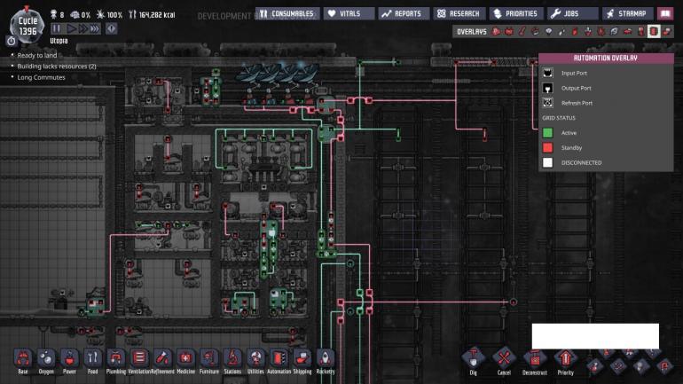Pause the game simulation
Image resolution: width=683 pixels, height=384 pixels.
coord(56,28)
